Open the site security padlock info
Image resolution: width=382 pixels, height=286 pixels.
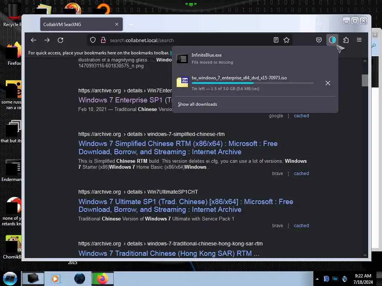click(103, 40)
